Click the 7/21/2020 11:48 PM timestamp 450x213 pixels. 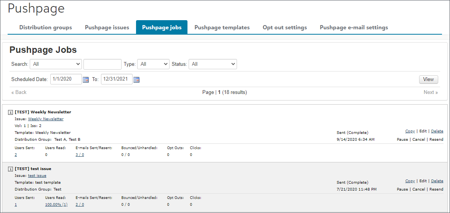pos(356,189)
